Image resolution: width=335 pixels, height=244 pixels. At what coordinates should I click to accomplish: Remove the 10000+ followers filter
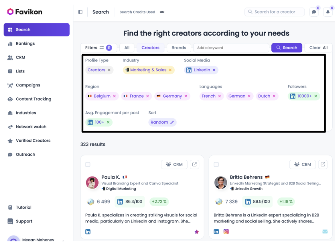pyautogui.click(x=316, y=96)
